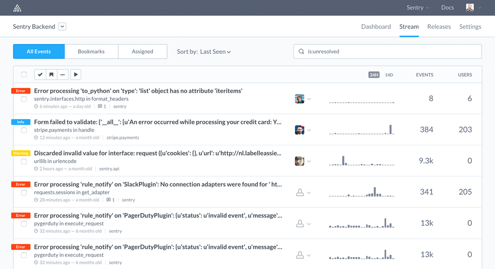Click the user profile avatar in top bar
This screenshot has width=495, height=269.
tap(470, 7)
